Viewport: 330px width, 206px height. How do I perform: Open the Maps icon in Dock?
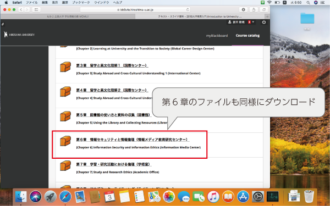point(154,197)
